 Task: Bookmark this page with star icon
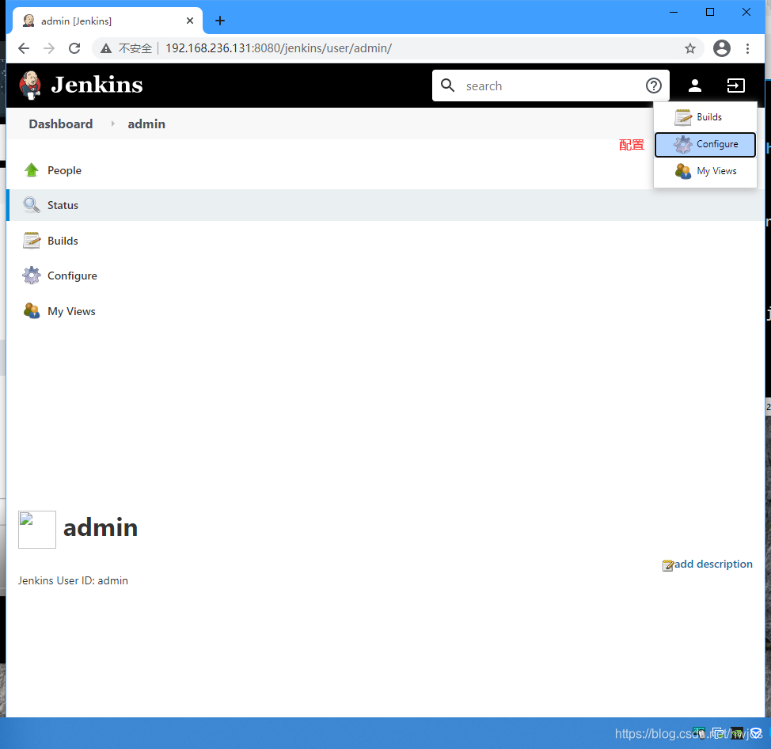pyautogui.click(x=690, y=48)
